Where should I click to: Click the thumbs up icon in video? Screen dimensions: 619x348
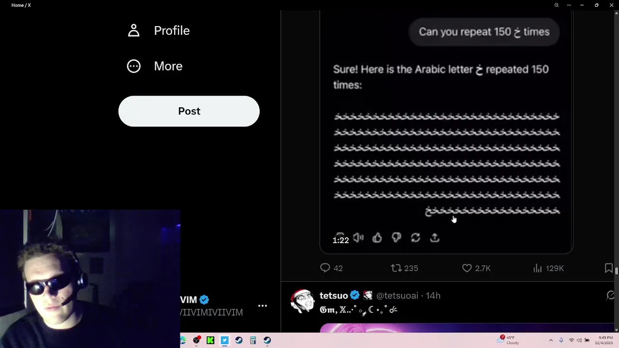[x=377, y=237]
